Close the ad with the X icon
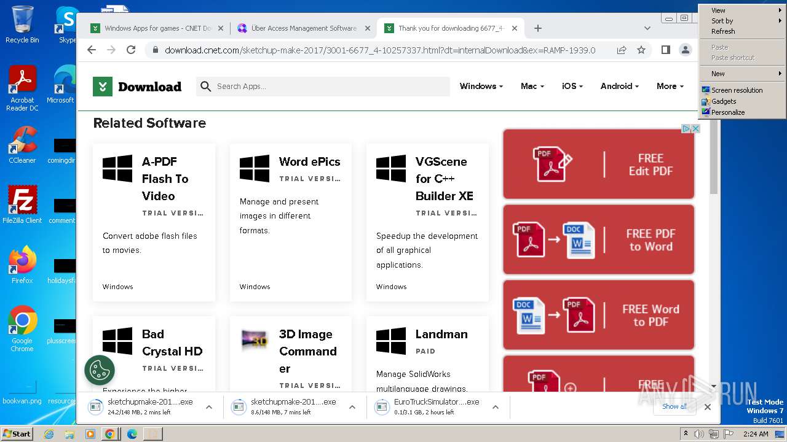Screen dimensions: 787x442 696,128
